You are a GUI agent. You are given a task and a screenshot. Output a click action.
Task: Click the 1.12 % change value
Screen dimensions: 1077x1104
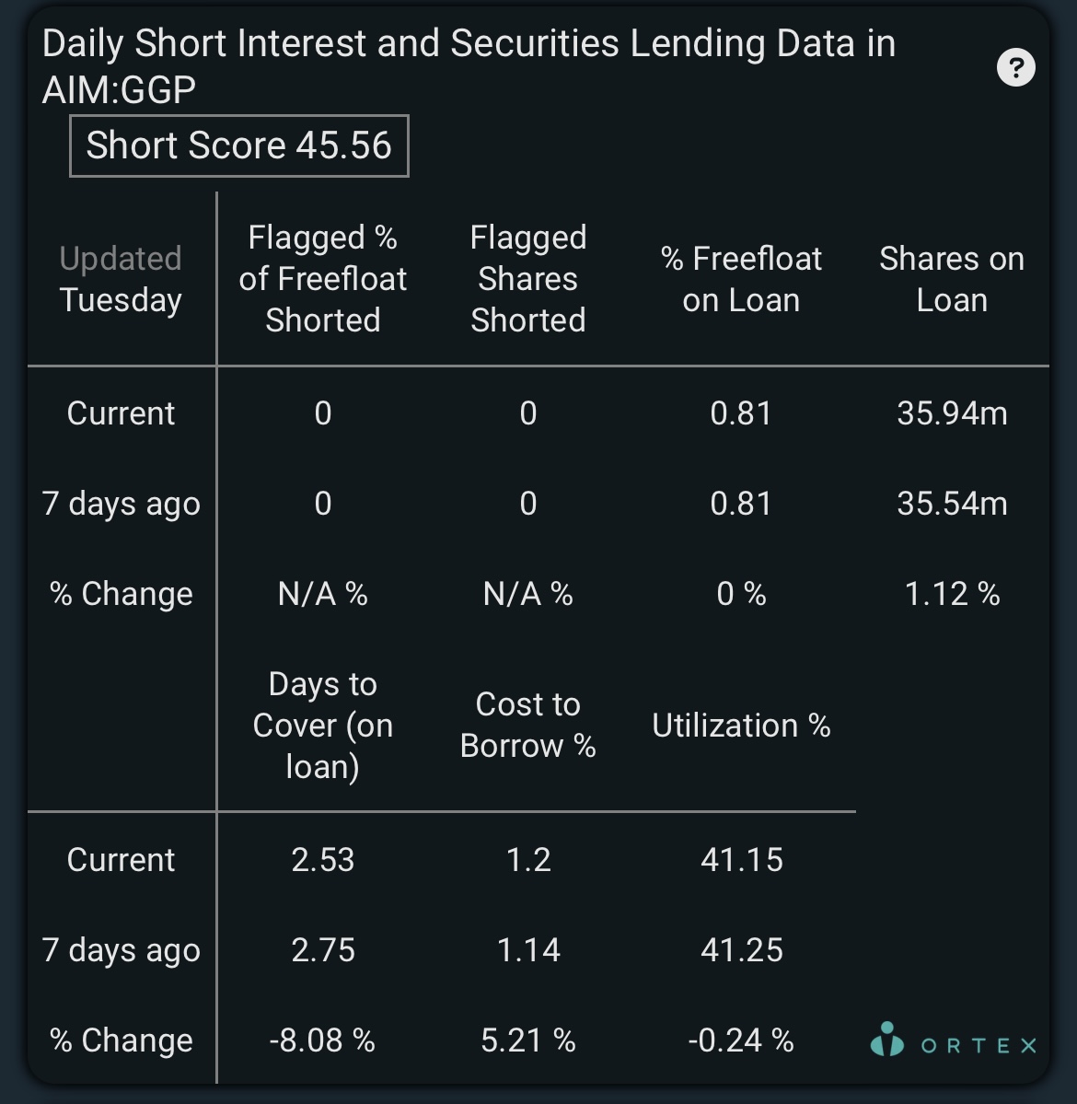(x=952, y=594)
